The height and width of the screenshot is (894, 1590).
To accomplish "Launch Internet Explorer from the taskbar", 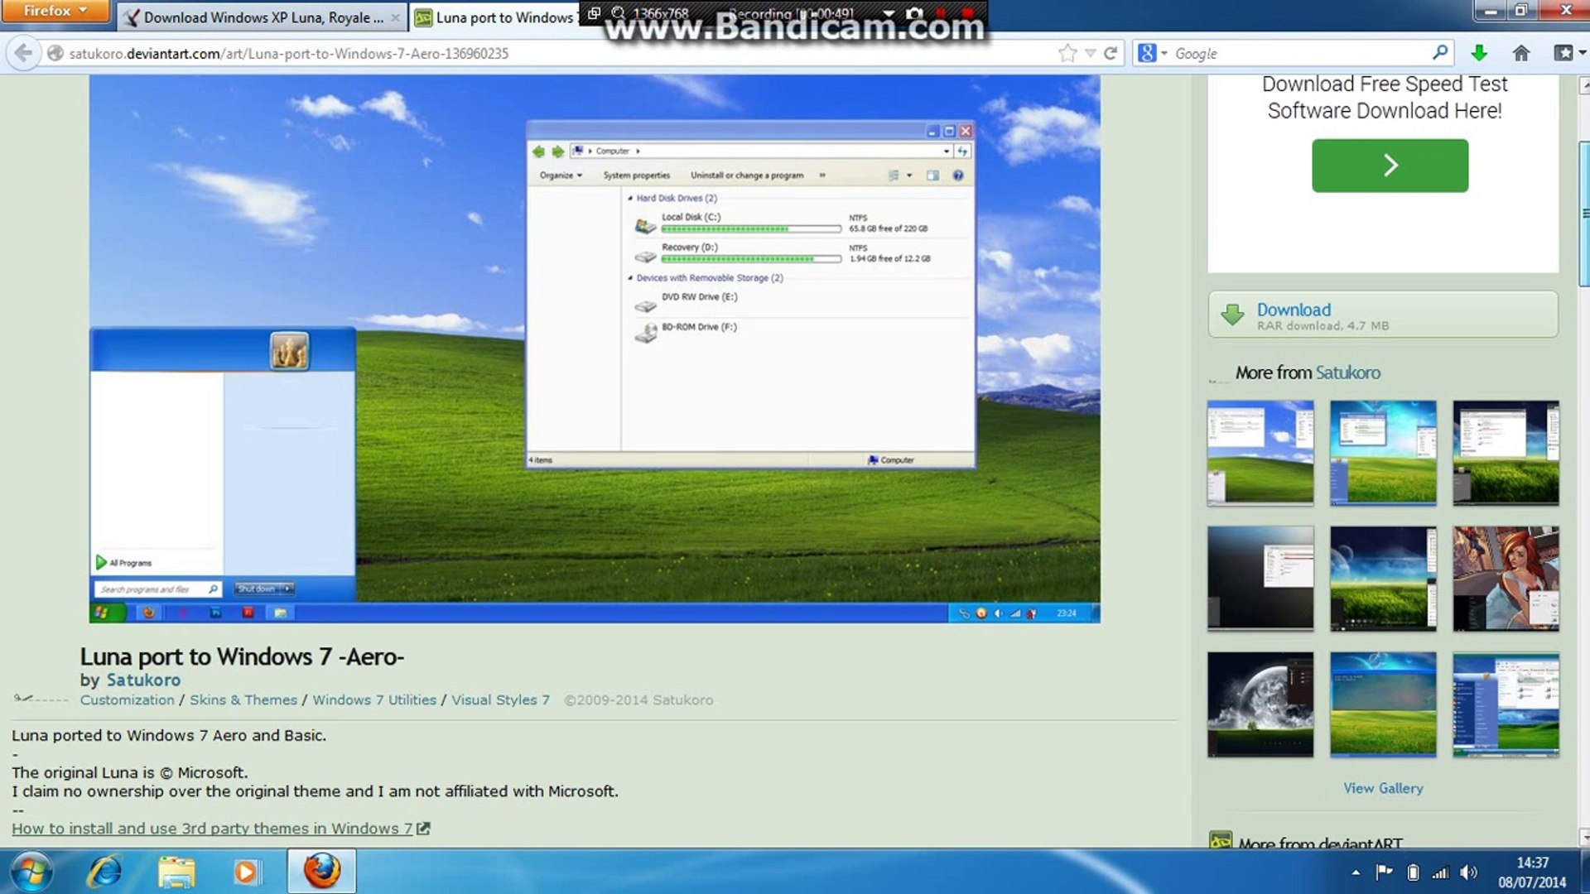I will click(x=104, y=871).
